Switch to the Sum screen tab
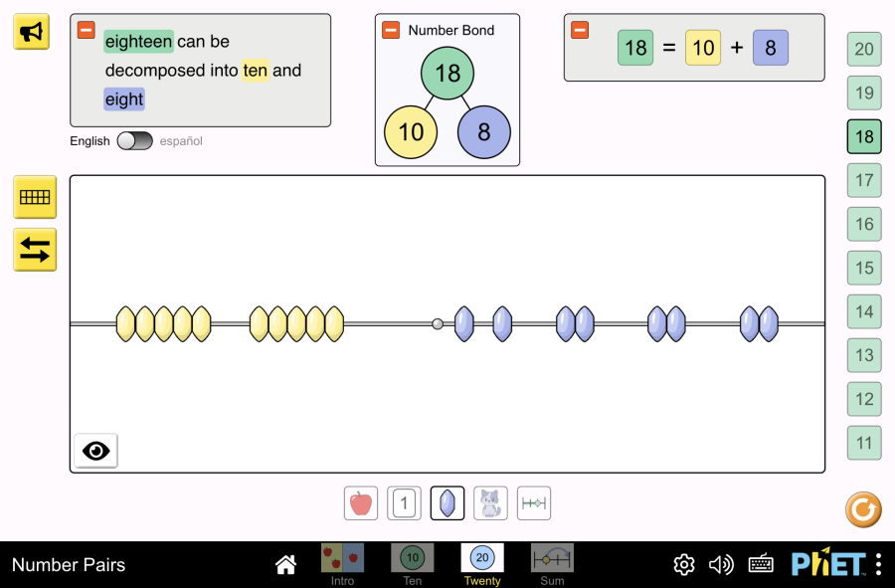 [552, 563]
